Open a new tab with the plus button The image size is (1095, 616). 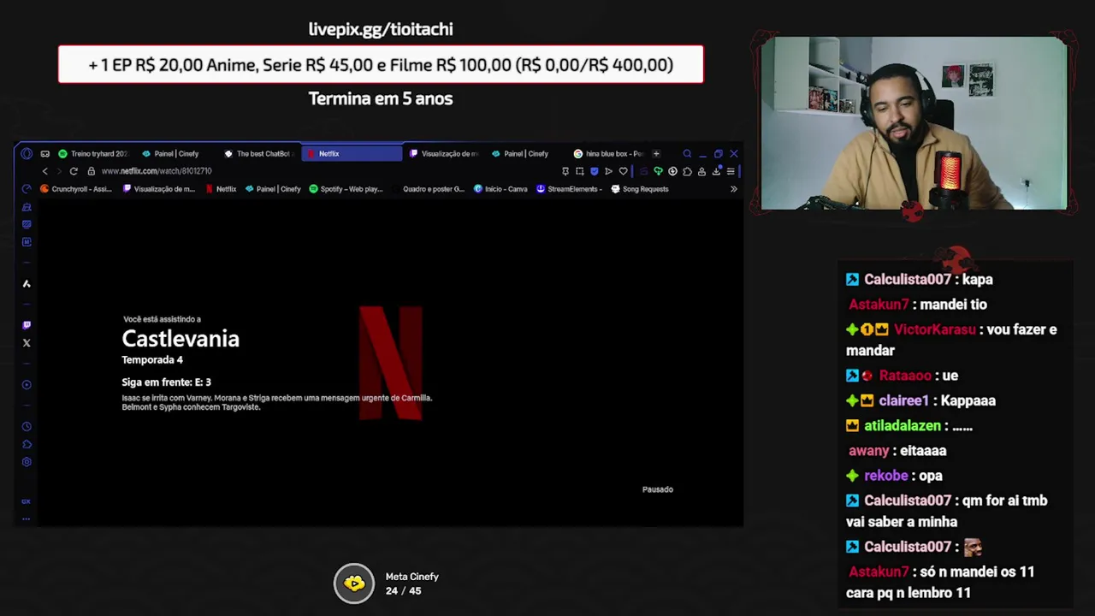tap(656, 154)
